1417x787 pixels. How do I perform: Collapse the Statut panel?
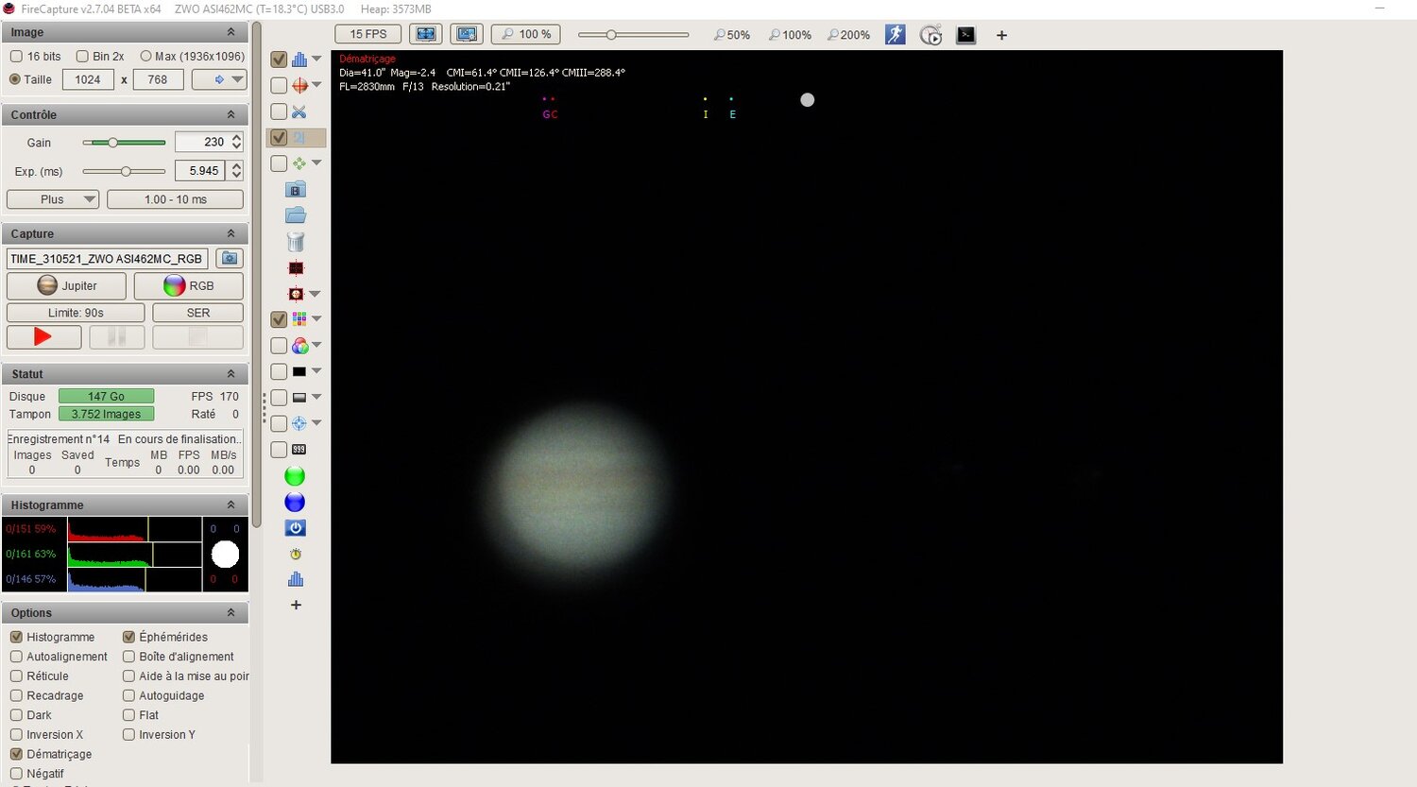click(230, 374)
